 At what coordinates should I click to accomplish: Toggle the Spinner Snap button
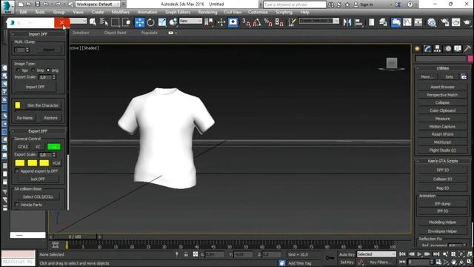pyautogui.click(x=279, y=22)
